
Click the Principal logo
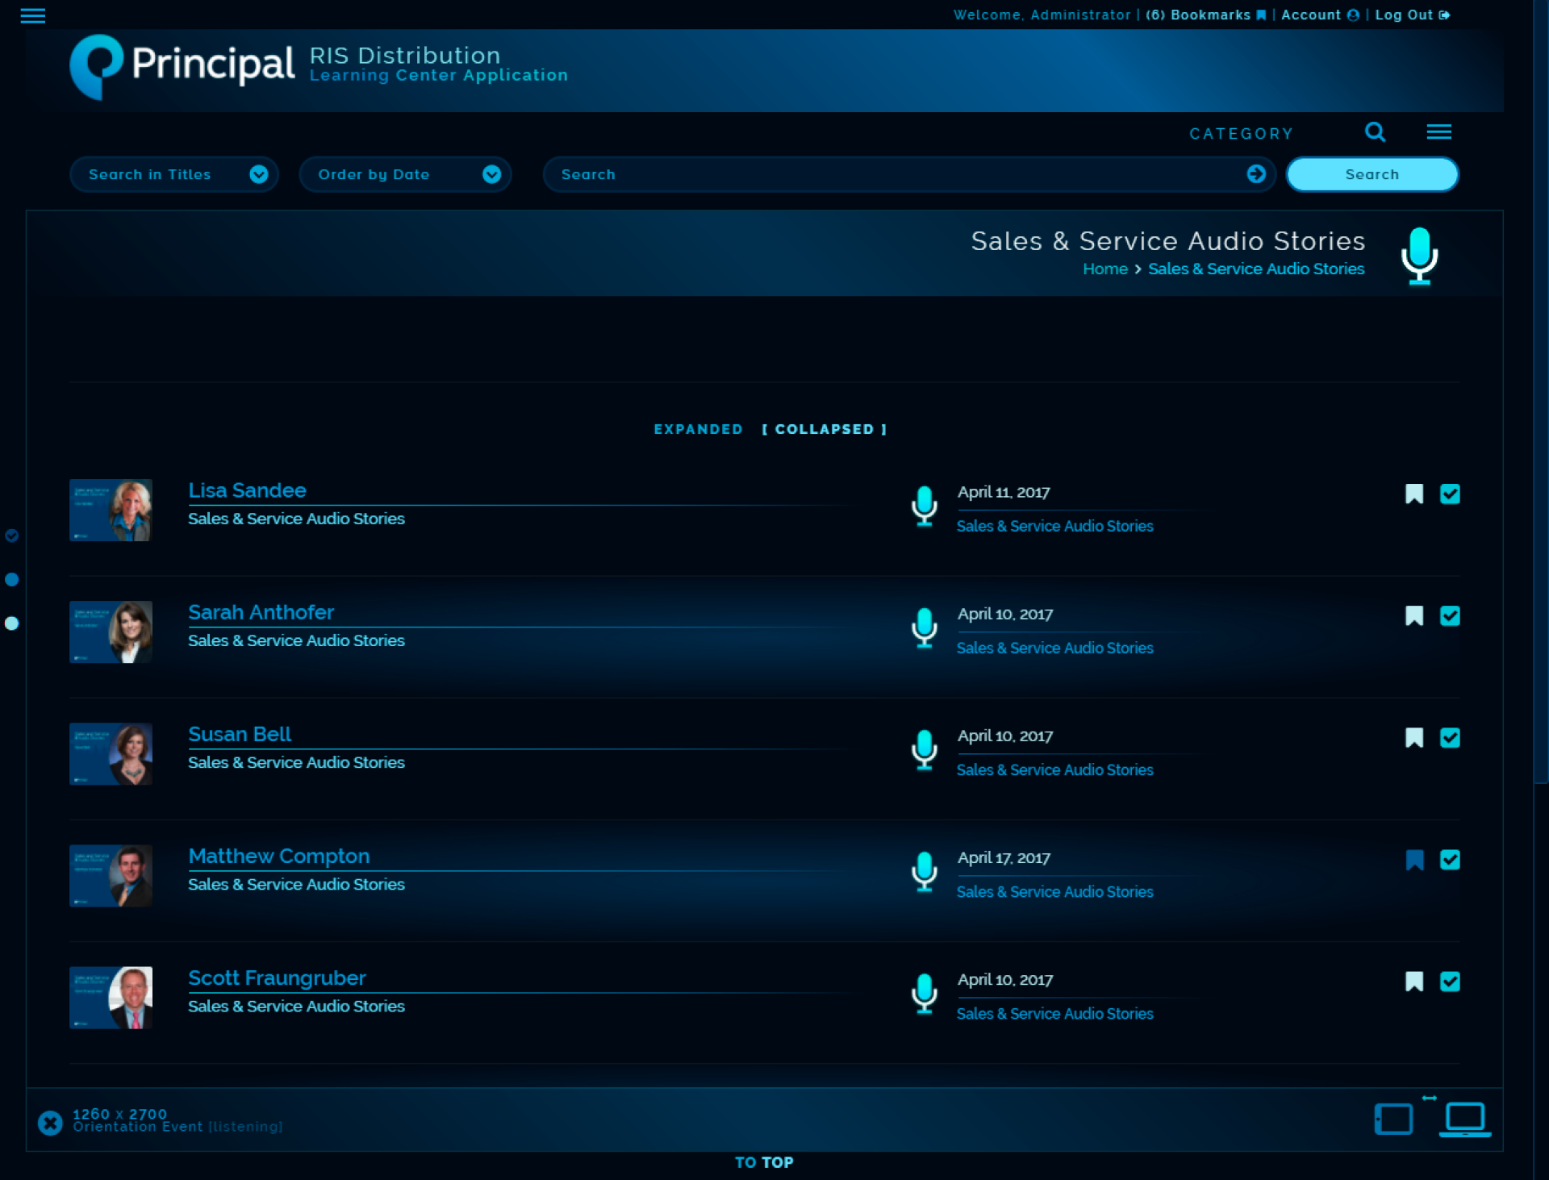point(182,67)
